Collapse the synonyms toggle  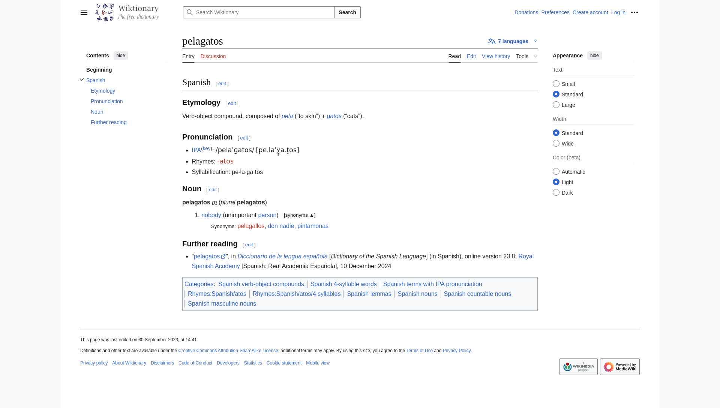(x=299, y=215)
